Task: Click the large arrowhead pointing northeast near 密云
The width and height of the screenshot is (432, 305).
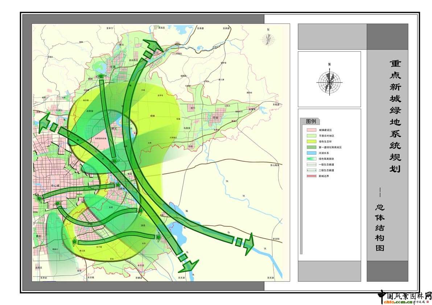Action: click(x=154, y=46)
